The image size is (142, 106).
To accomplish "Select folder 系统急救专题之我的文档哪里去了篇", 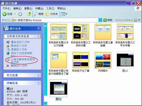I will pos(59,63).
